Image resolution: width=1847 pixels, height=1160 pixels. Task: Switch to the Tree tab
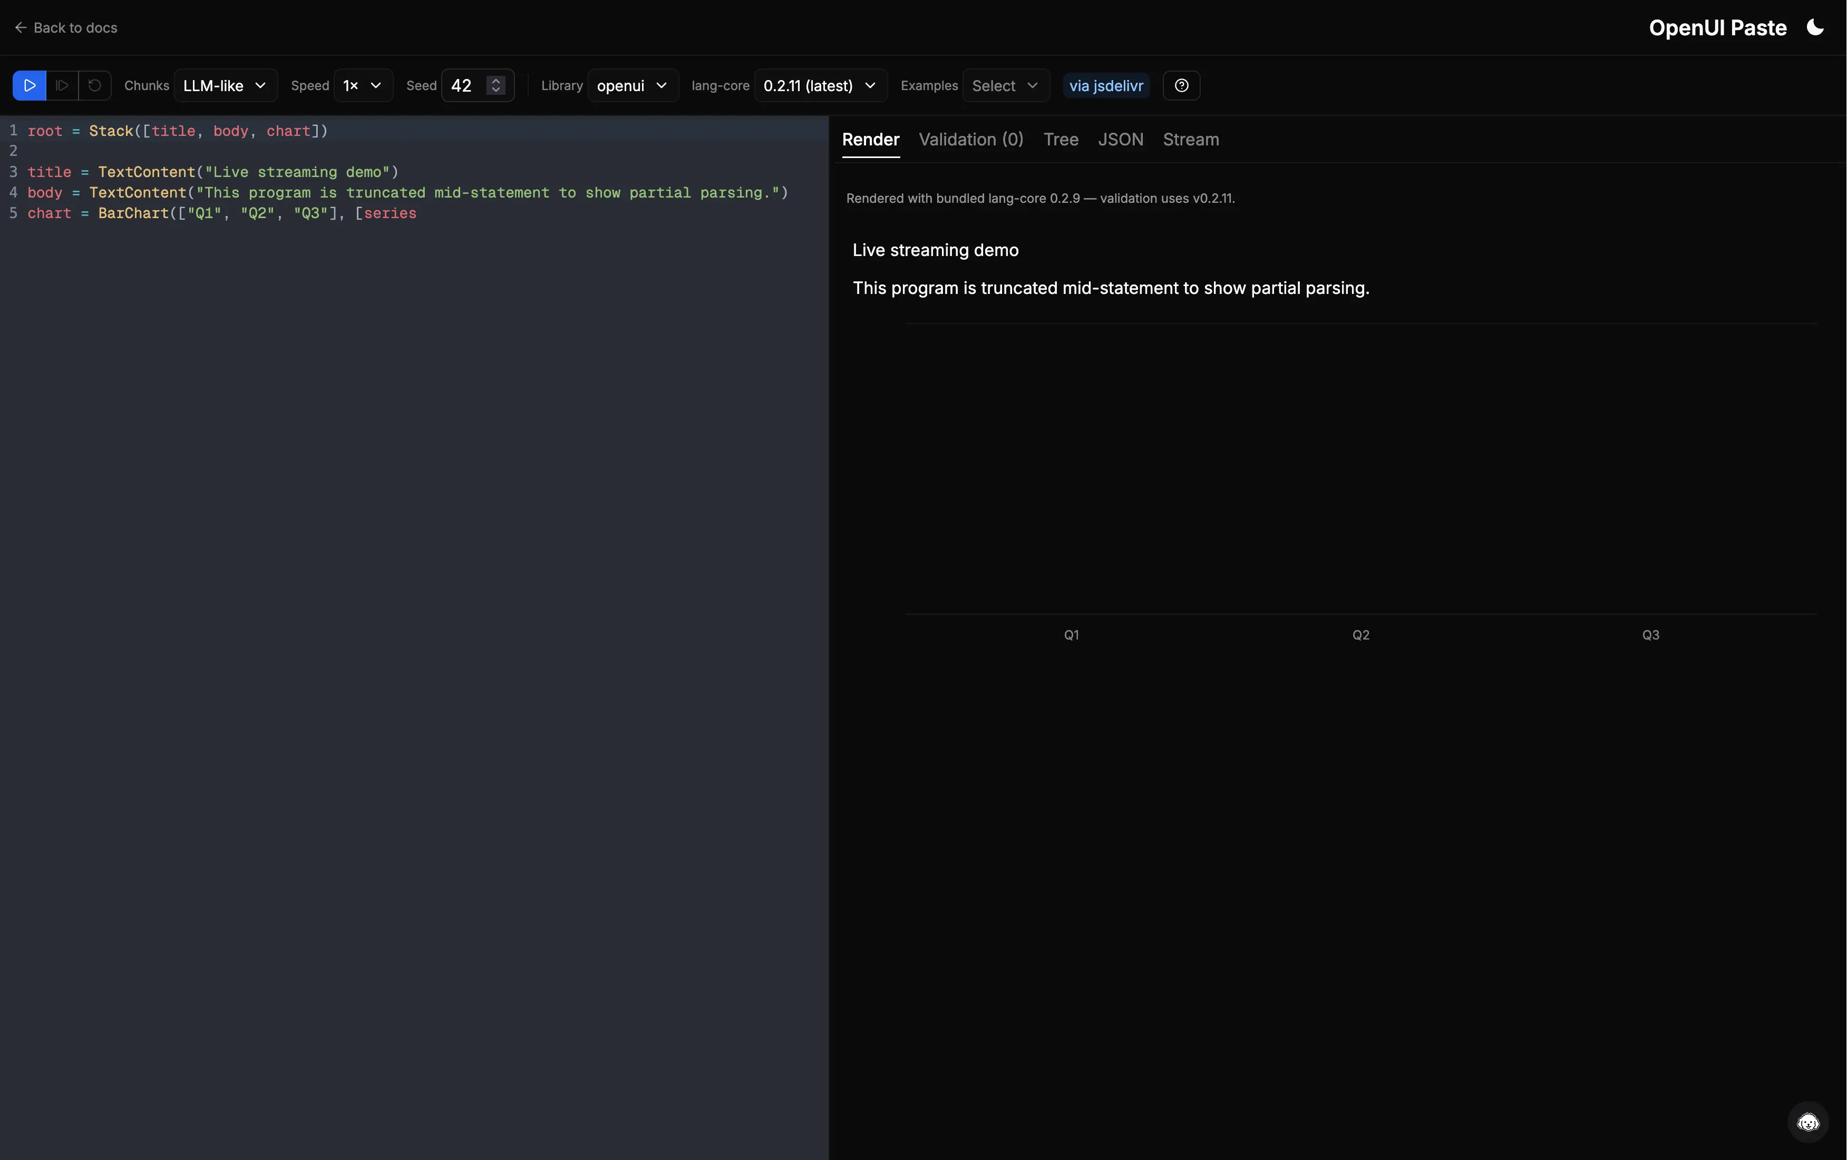pyautogui.click(x=1061, y=140)
